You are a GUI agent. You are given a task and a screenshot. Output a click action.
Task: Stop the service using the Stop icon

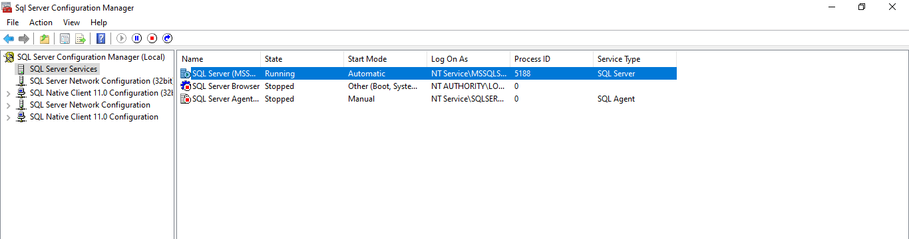[152, 39]
